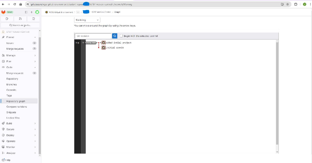Click the blue Git revision search button
Screen dimensions: 312x163
click(x=114, y=36)
